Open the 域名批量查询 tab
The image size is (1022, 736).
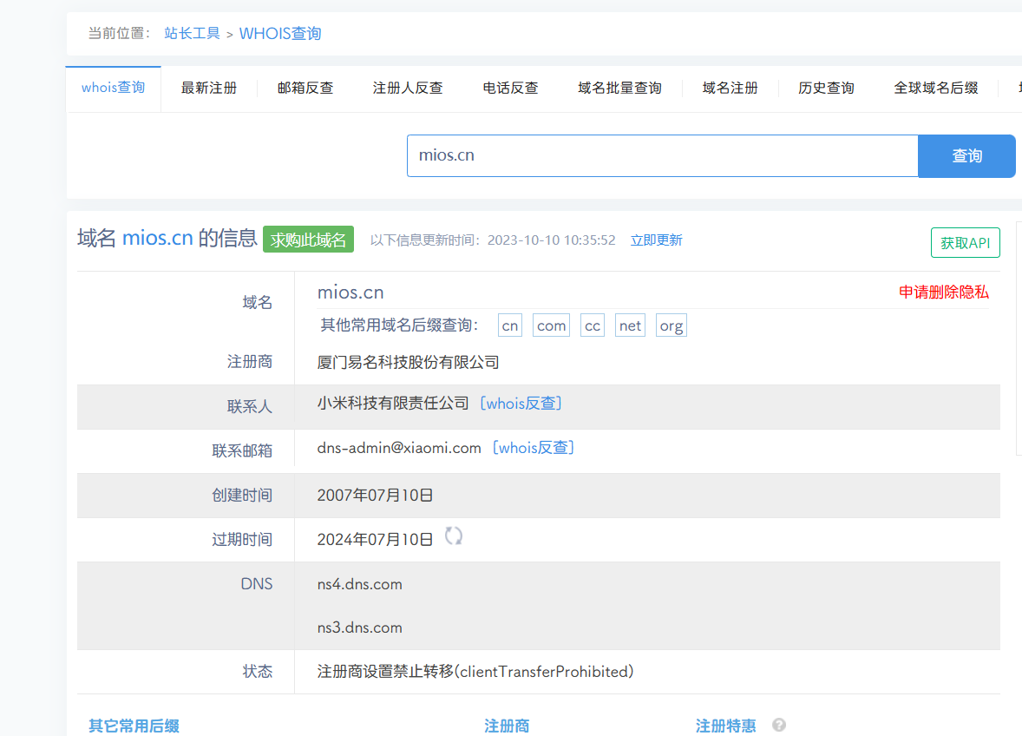point(619,88)
